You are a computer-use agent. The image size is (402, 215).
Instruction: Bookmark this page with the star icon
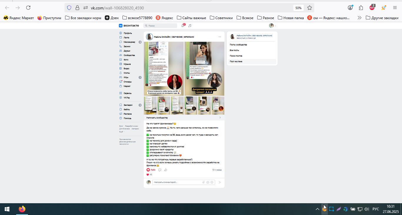click(x=310, y=8)
